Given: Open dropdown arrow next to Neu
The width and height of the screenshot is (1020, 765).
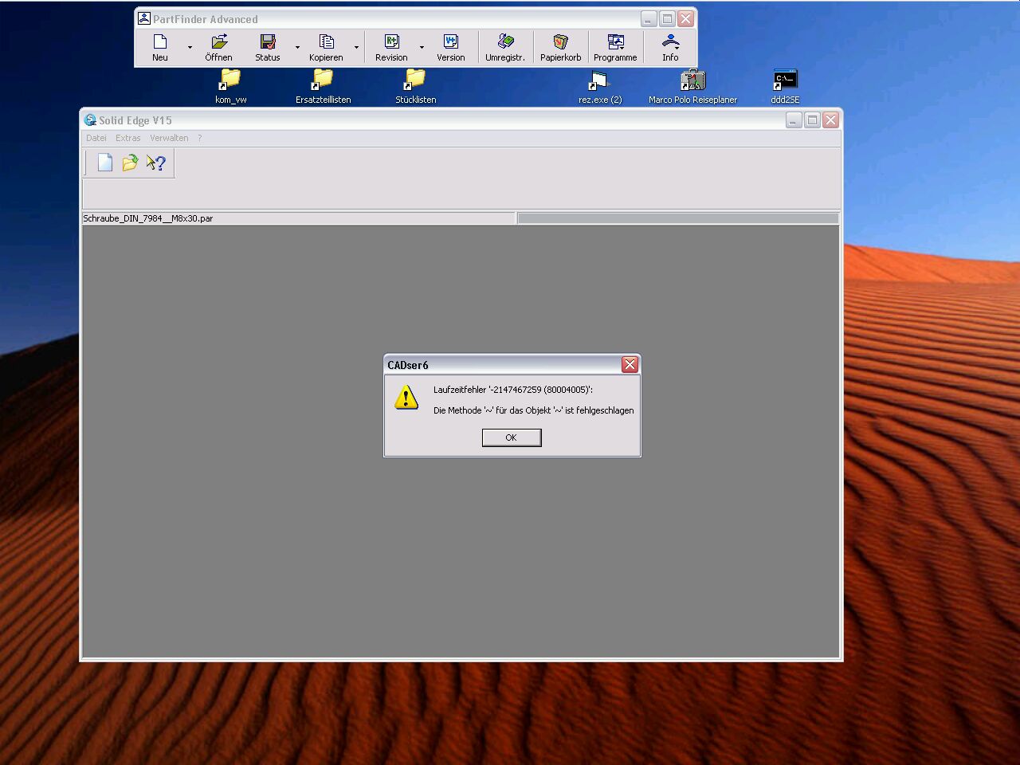Looking at the screenshot, I should (x=190, y=47).
